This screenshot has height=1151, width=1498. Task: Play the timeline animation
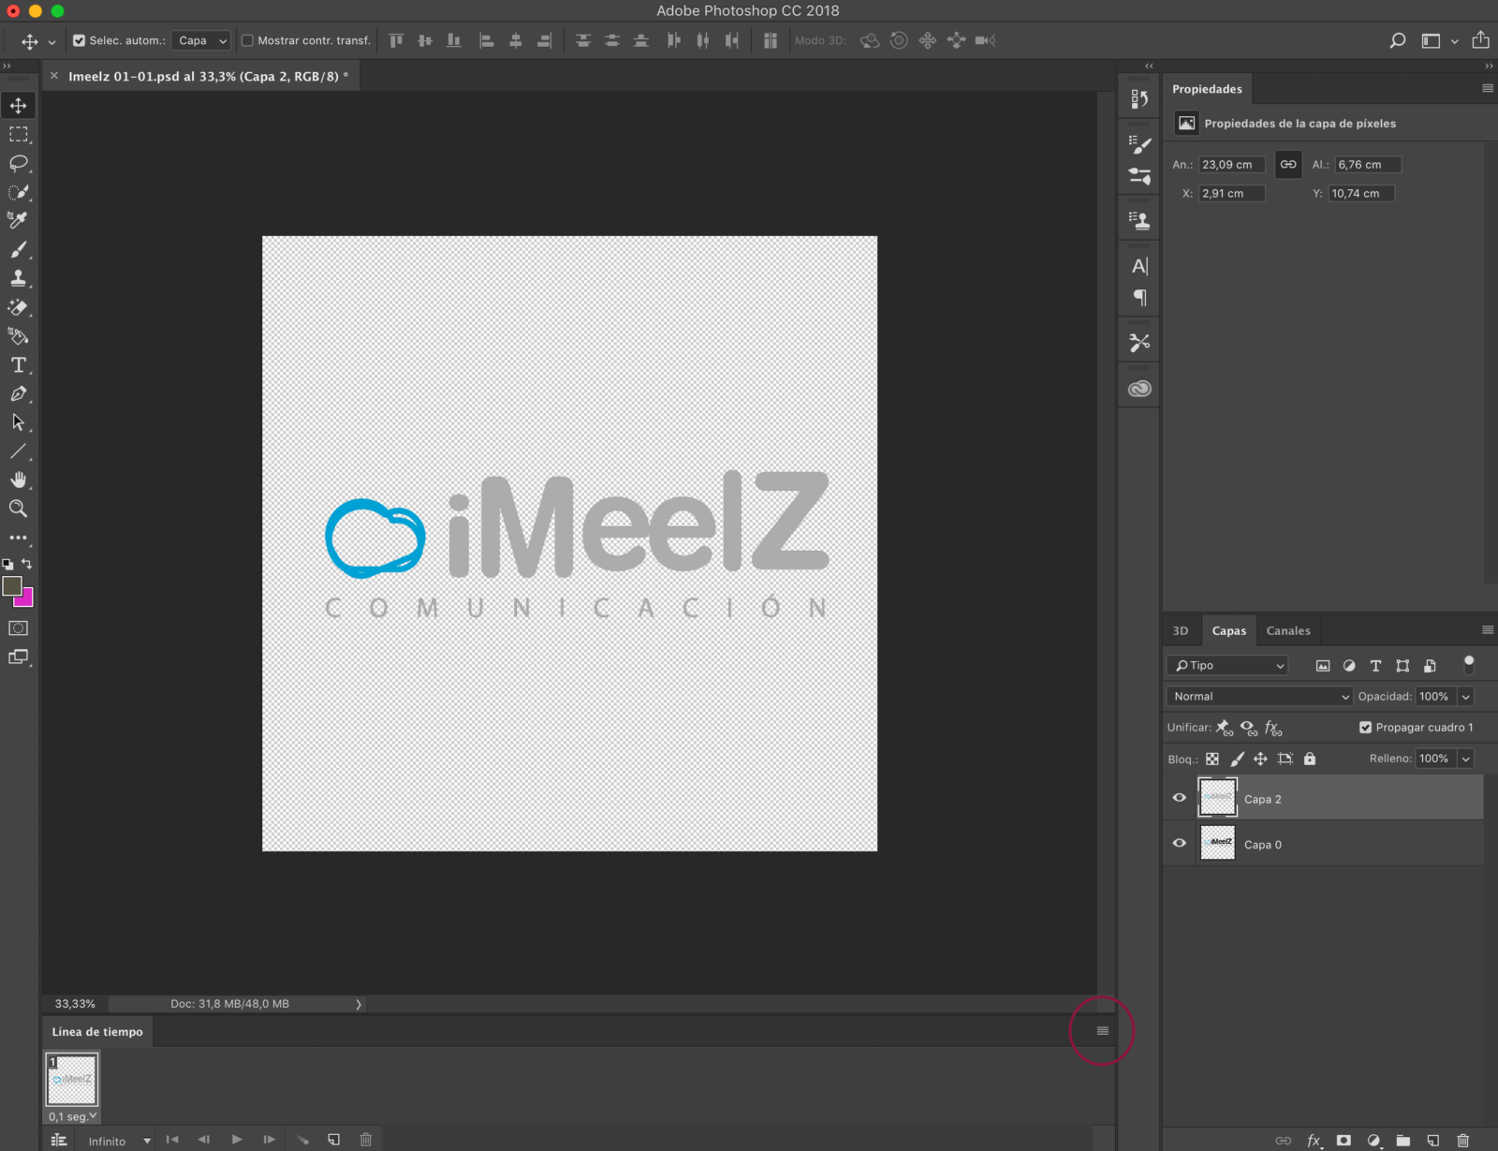(x=237, y=1140)
